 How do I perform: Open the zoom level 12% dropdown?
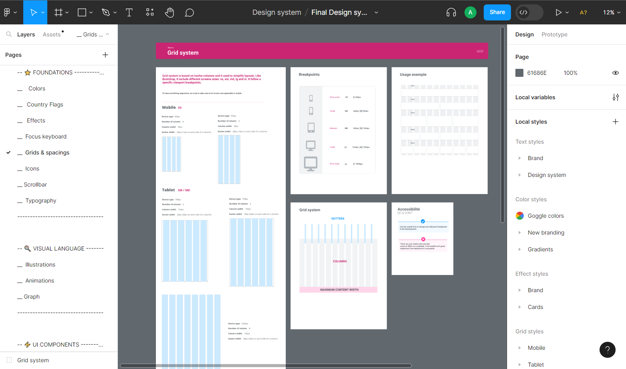click(612, 12)
